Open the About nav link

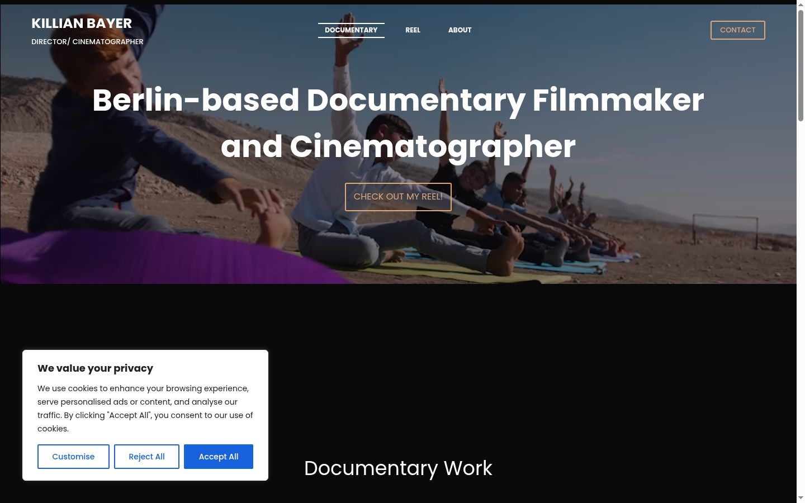460,30
